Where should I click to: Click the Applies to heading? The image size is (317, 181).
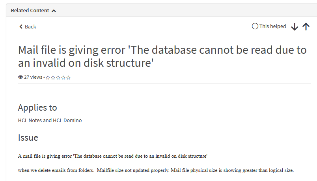pos(37,107)
